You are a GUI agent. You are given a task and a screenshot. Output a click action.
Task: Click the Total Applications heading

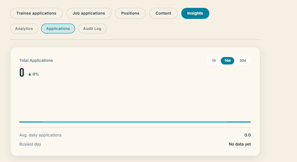(36, 61)
